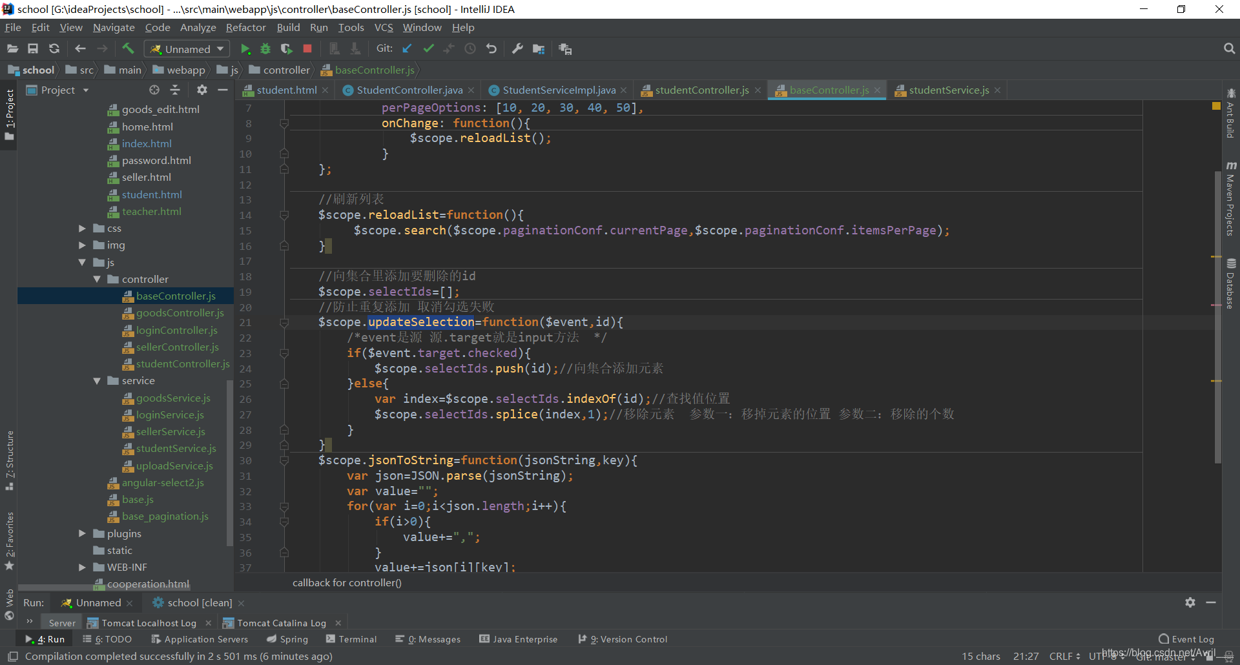
Task: Open Tomcat Catalina Log tab
Action: pyautogui.click(x=281, y=623)
